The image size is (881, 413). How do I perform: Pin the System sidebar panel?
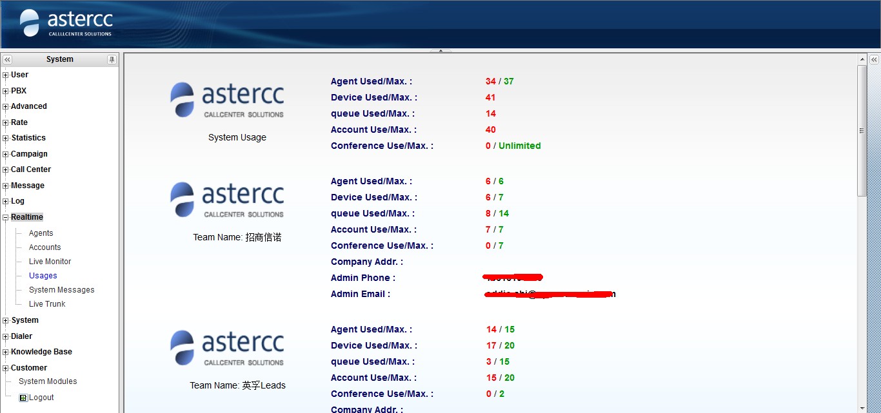(112, 59)
